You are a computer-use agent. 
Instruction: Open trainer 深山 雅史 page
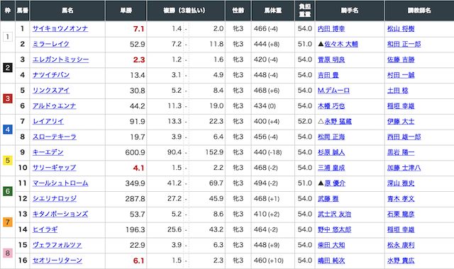click(401, 183)
